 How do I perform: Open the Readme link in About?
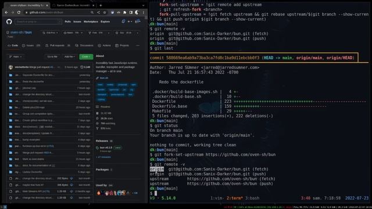click(105, 107)
